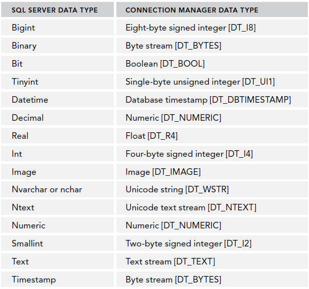The width and height of the screenshot is (309, 289).
Task: Select the Binary row label
Action: (24, 46)
